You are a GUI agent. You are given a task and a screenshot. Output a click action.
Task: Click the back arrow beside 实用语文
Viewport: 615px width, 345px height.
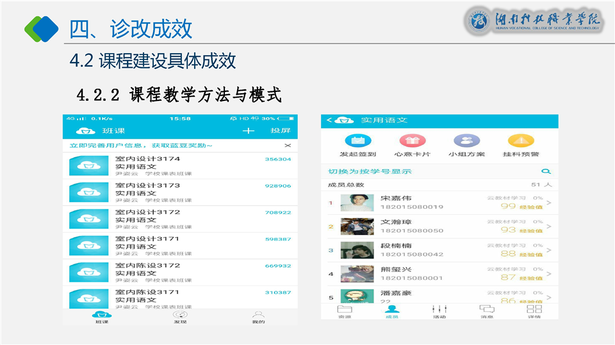click(330, 120)
